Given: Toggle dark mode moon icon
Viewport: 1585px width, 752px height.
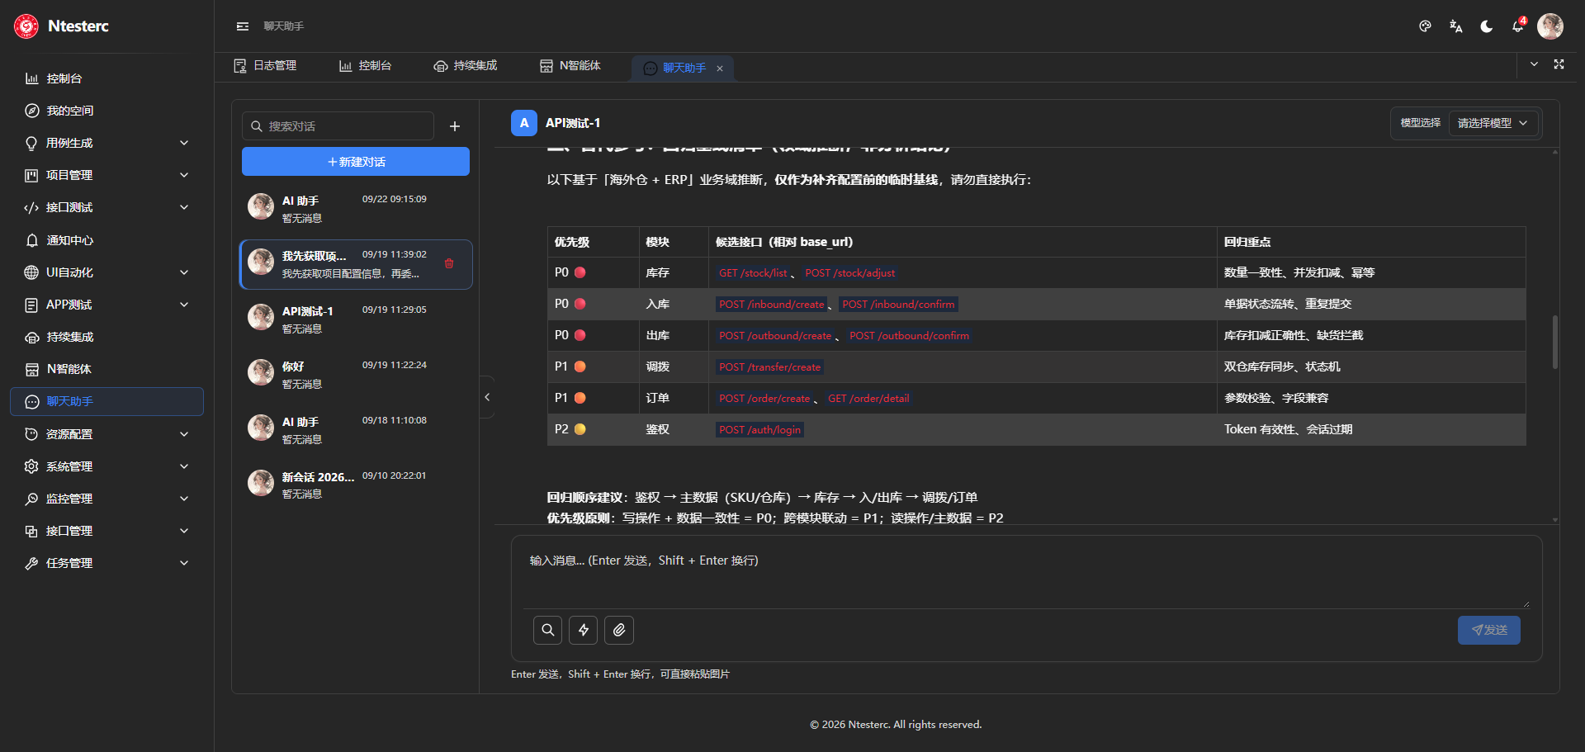Looking at the screenshot, I should click(x=1487, y=26).
